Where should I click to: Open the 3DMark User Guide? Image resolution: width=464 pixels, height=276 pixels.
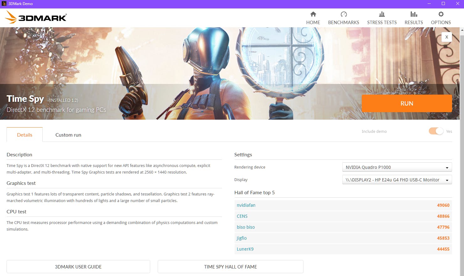click(78, 267)
